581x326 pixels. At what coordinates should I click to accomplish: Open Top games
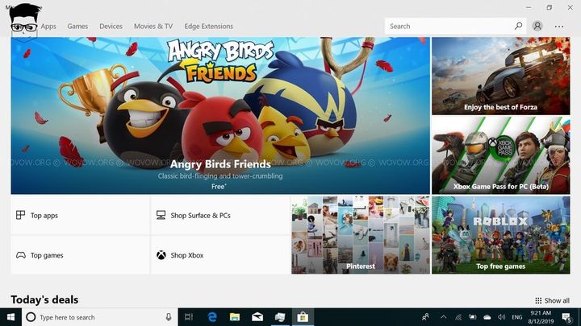pyautogui.click(x=80, y=255)
